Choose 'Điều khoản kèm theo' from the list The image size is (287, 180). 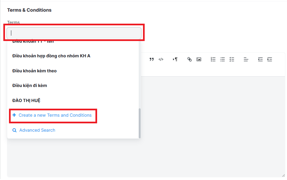pyautogui.click(x=34, y=71)
